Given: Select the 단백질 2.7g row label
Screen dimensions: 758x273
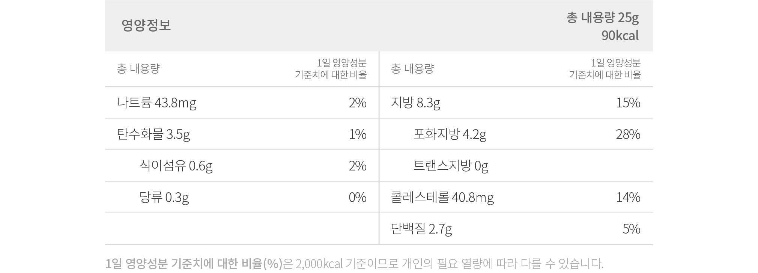Looking at the screenshot, I should pos(421,229).
